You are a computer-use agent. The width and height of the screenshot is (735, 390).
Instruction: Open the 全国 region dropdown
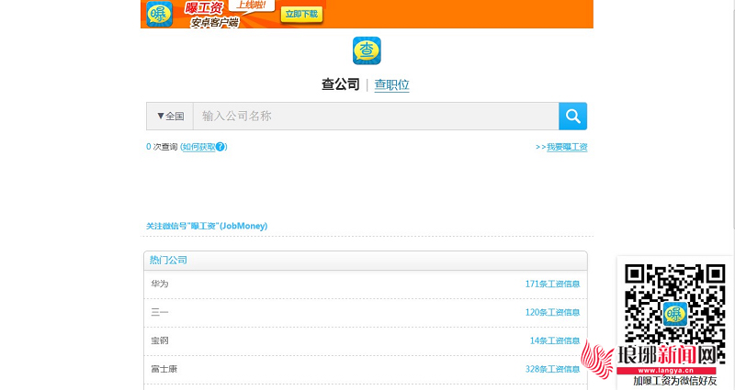point(170,117)
